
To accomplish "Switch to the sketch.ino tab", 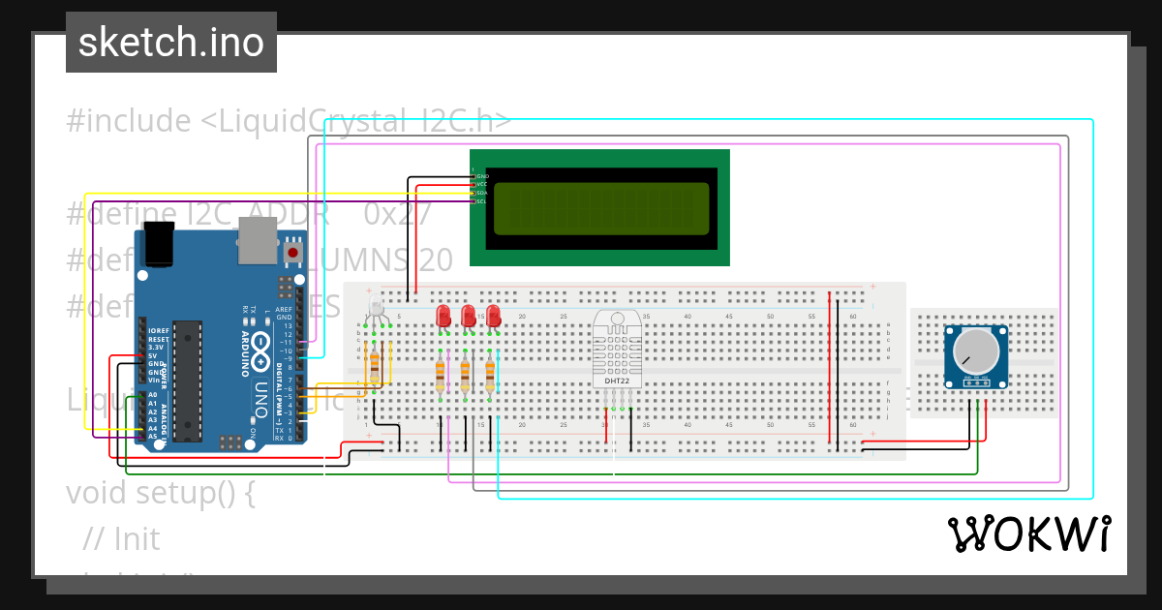I will [170, 42].
